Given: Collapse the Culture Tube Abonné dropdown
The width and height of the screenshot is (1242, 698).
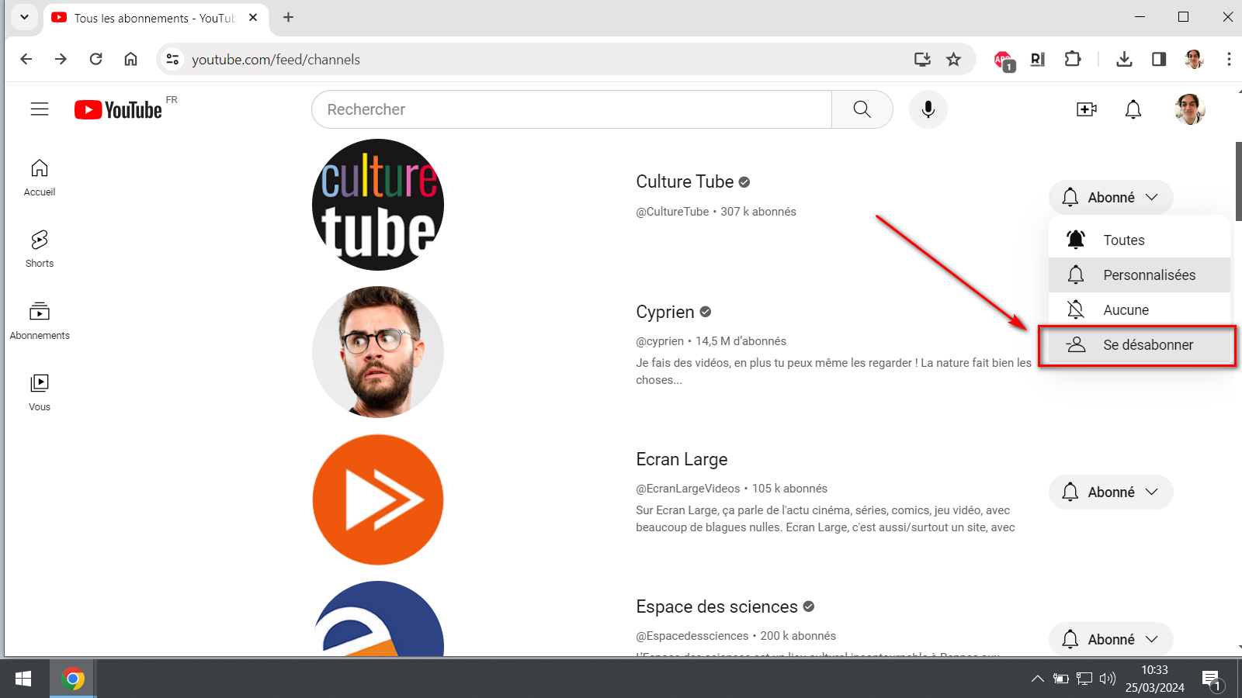Looking at the screenshot, I should pos(1111,197).
